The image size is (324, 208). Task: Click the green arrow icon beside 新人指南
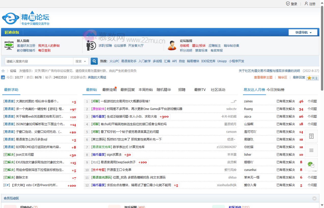(8, 45)
